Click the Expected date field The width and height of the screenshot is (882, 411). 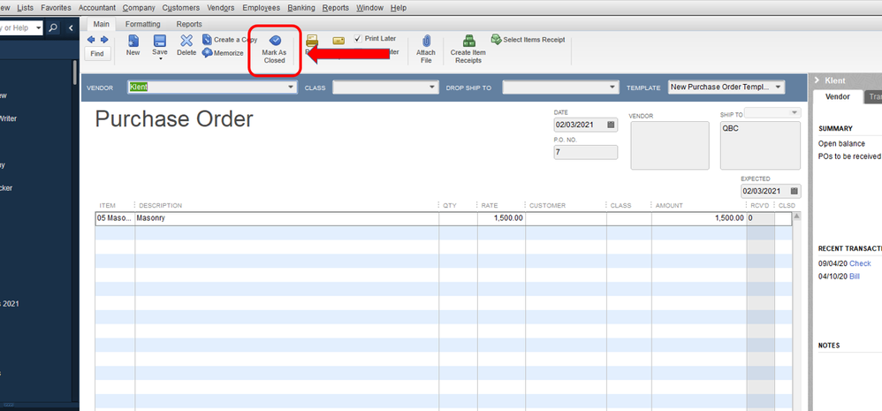(x=771, y=191)
